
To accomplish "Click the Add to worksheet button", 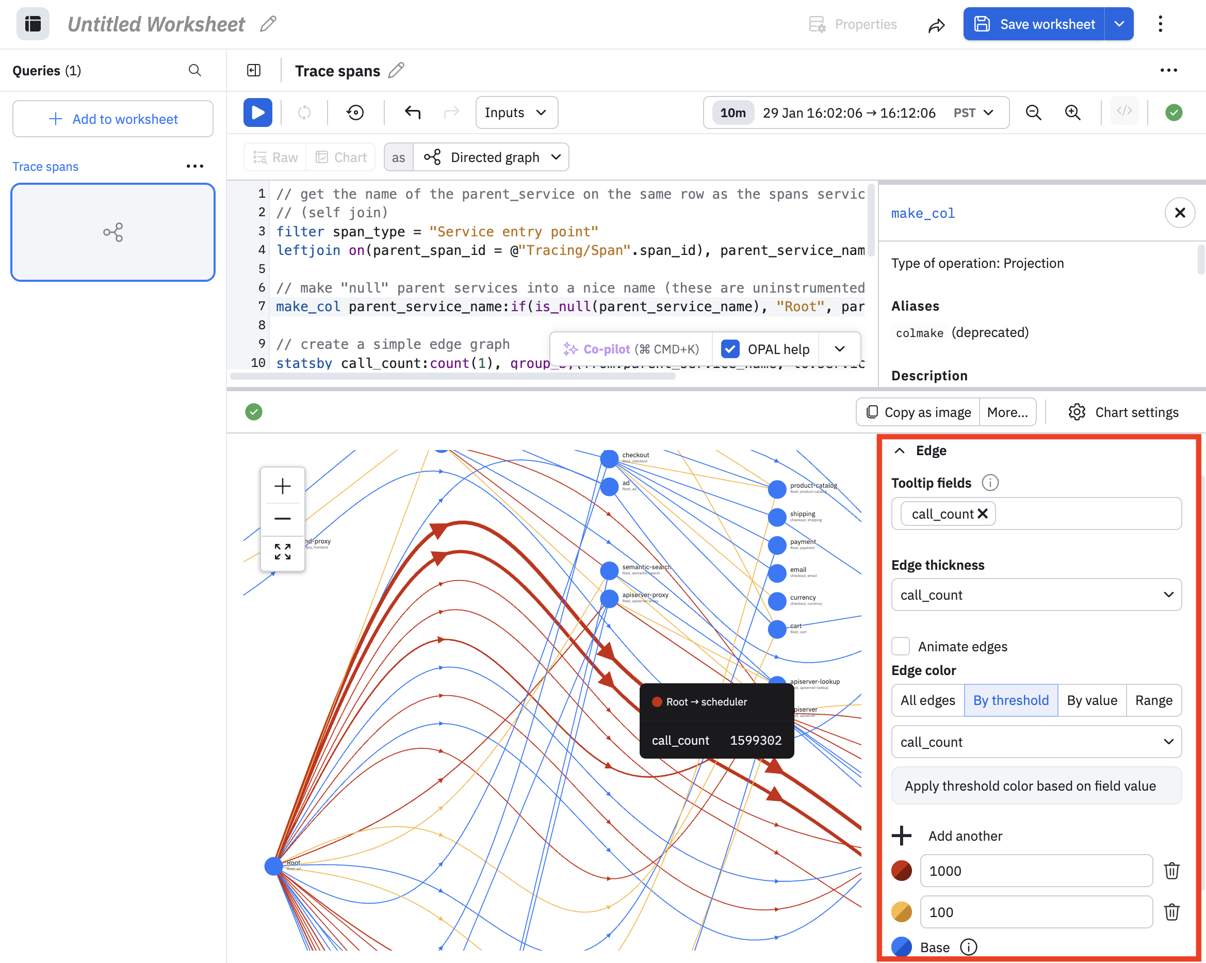I will coord(113,119).
